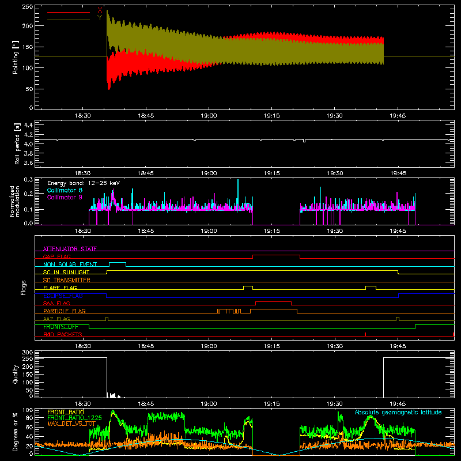Viewport: 461px width, 461px height.
Task: Click the small white quality bumps near 18:37
Action: click(x=113, y=395)
